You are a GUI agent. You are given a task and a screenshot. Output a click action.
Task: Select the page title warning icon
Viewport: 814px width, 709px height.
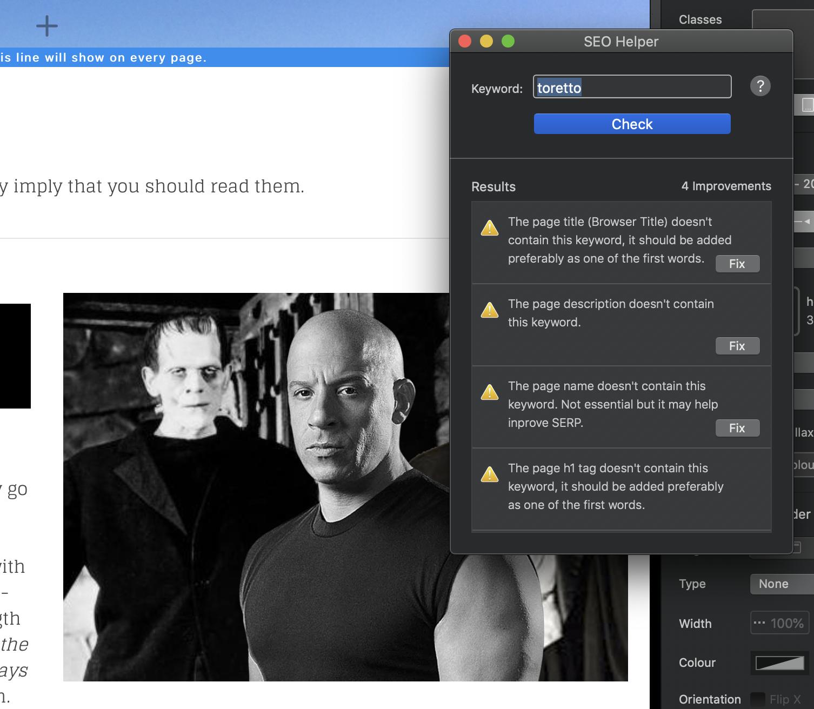click(490, 228)
